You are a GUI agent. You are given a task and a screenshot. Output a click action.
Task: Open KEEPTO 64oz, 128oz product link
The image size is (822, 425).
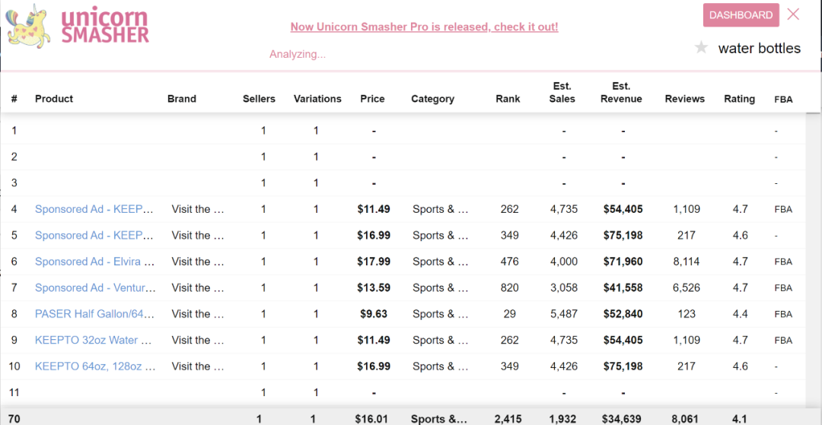click(x=94, y=366)
